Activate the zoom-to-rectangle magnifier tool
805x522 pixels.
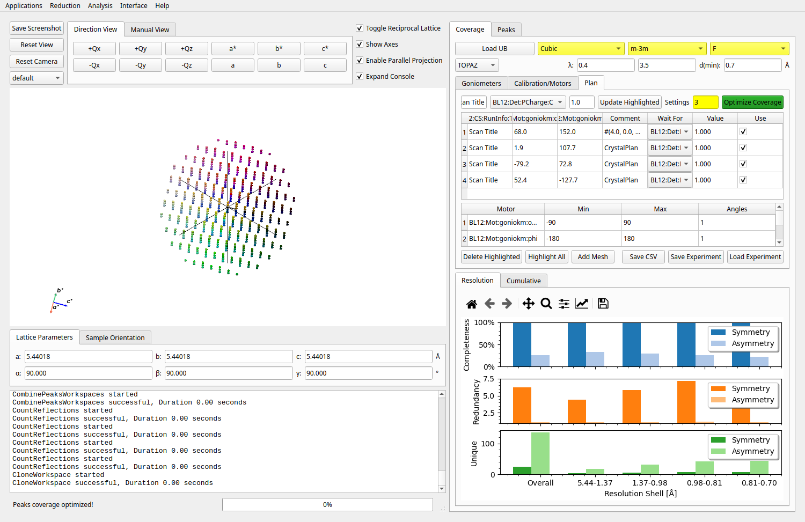point(546,304)
